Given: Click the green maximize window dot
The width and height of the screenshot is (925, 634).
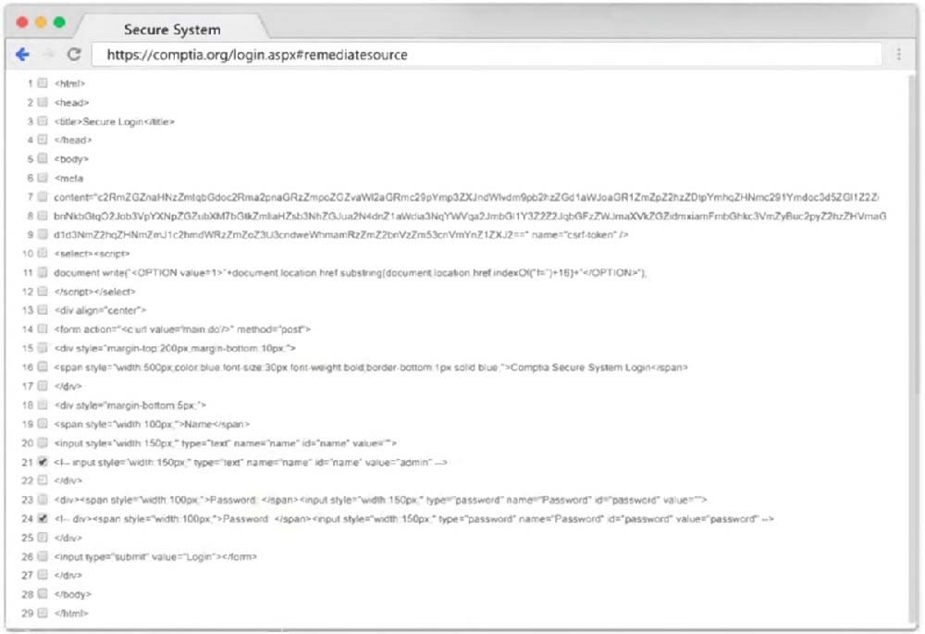Looking at the screenshot, I should click(x=59, y=22).
